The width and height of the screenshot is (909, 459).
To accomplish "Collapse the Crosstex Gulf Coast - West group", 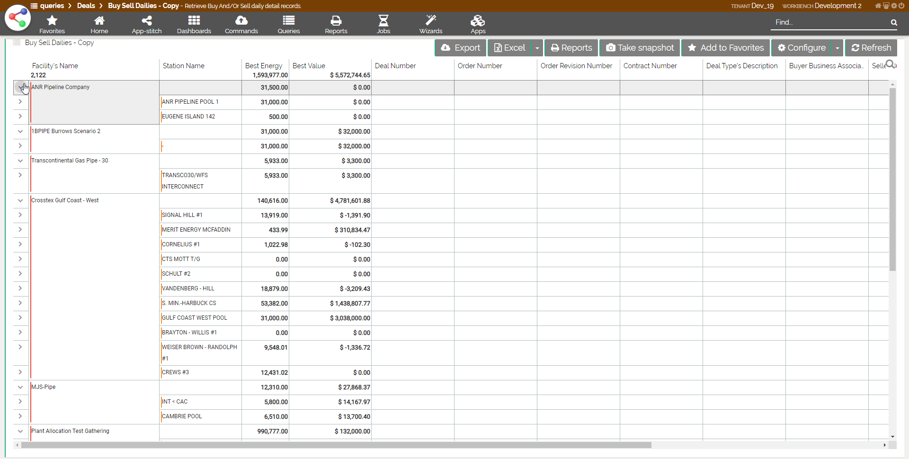I will [x=20, y=200].
